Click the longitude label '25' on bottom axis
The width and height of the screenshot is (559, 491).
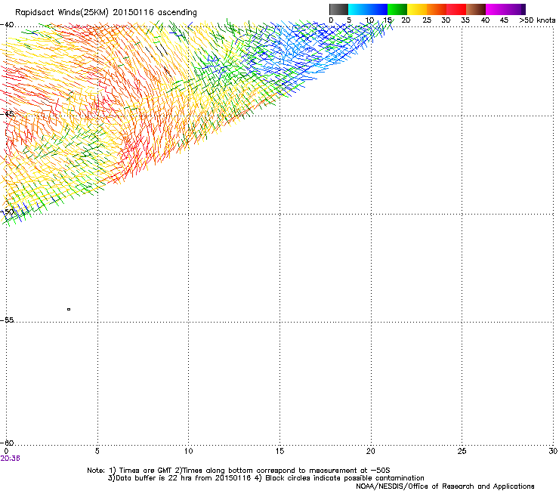tap(462, 451)
